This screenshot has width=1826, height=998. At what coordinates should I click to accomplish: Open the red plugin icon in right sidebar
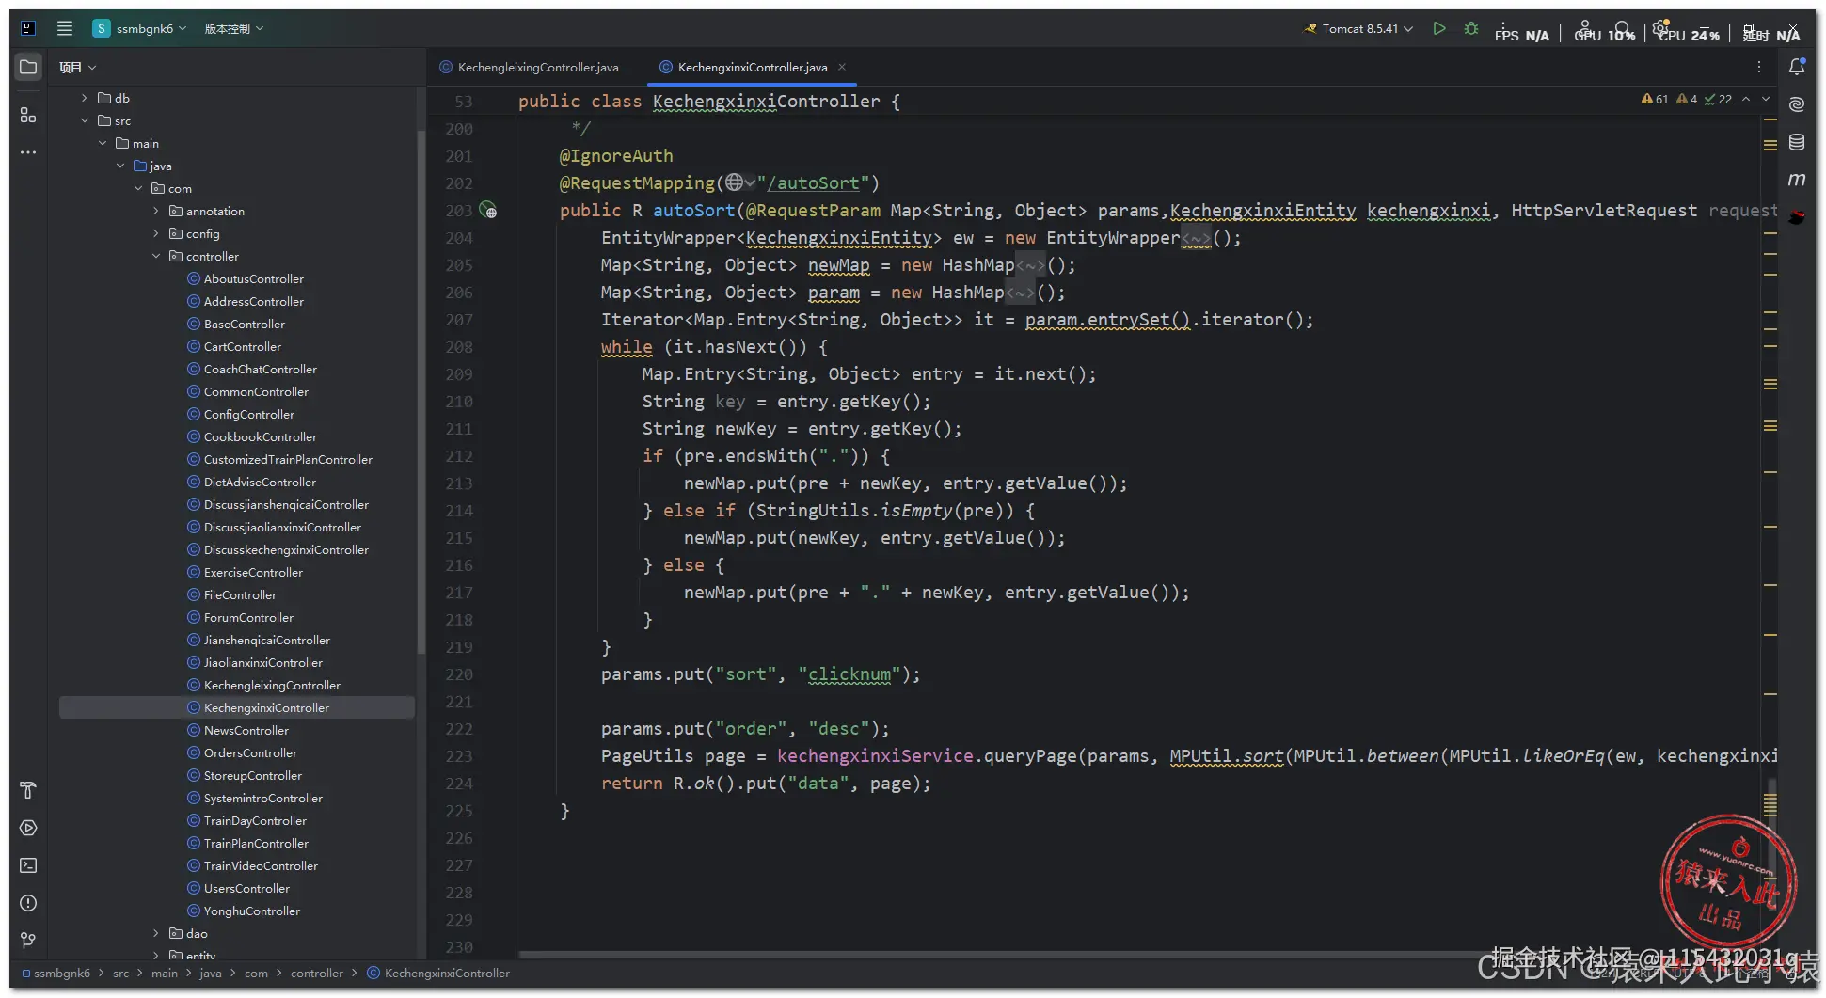tap(1797, 217)
